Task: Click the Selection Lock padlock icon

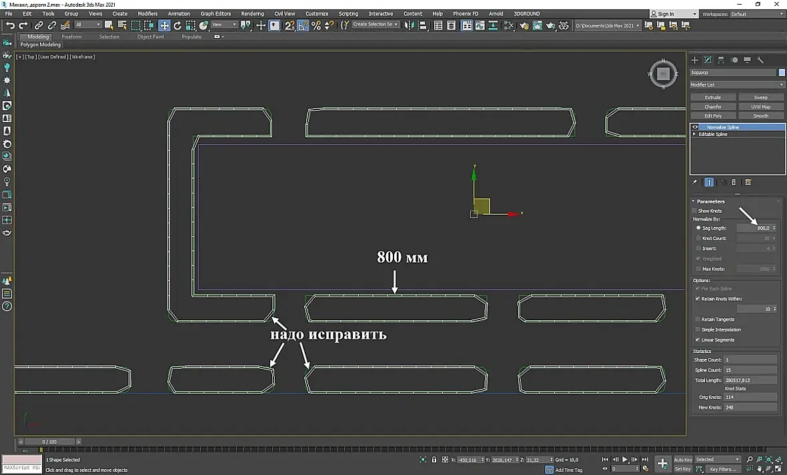Action: pyautogui.click(x=434, y=460)
